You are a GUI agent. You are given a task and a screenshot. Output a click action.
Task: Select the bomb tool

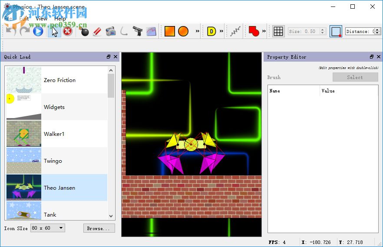click(x=84, y=31)
